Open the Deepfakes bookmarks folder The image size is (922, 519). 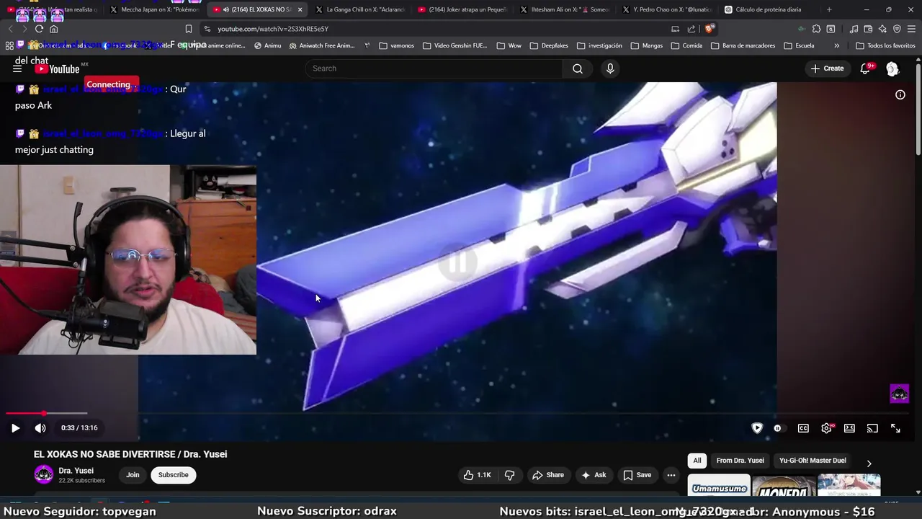tap(549, 45)
